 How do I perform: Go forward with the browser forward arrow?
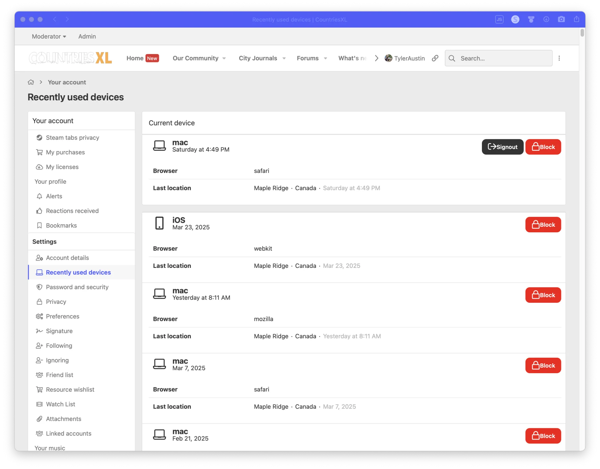(x=67, y=19)
